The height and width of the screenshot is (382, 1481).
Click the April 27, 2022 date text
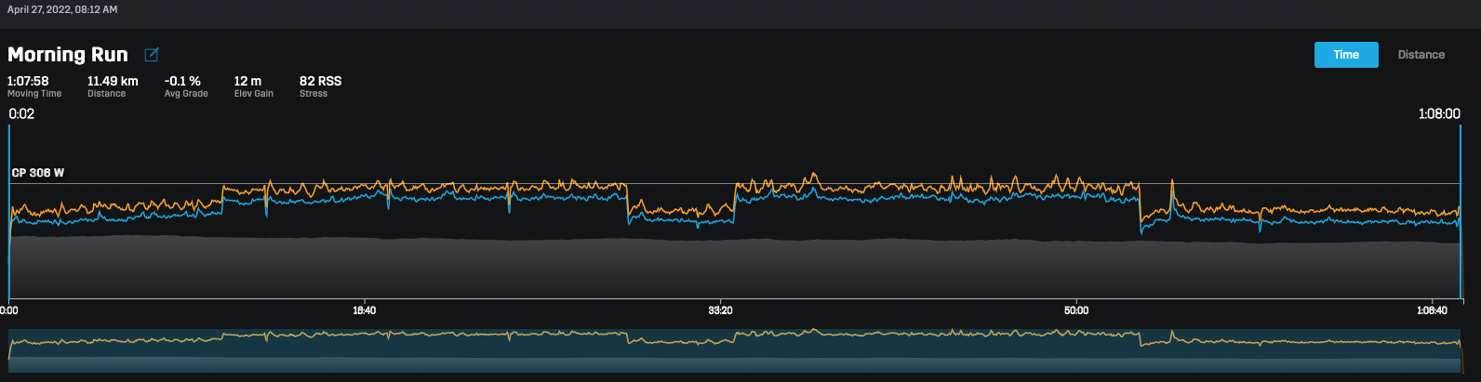point(62,9)
